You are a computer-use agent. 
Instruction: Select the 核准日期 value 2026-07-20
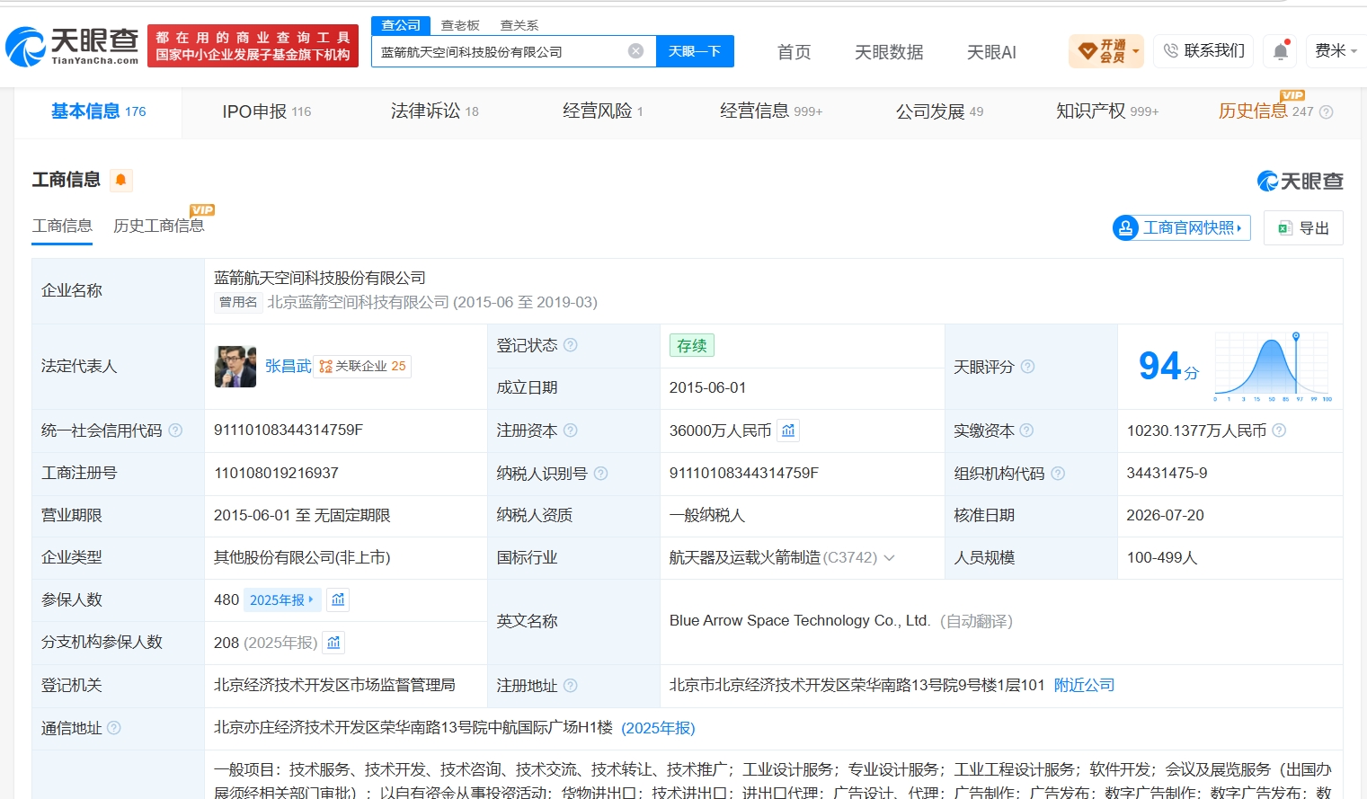point(1165,516)
